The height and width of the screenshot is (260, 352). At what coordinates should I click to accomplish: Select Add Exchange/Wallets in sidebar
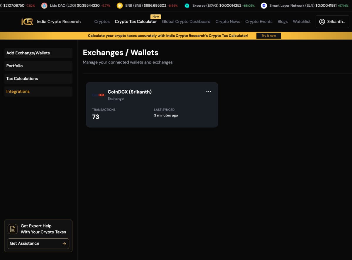point(38,53)
